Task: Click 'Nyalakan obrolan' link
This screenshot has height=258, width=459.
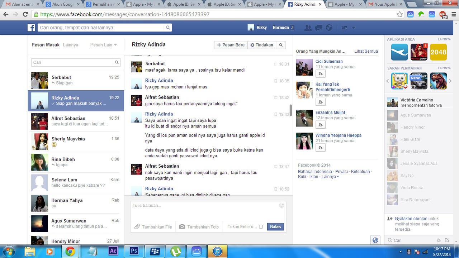Action: pos(411,219)
